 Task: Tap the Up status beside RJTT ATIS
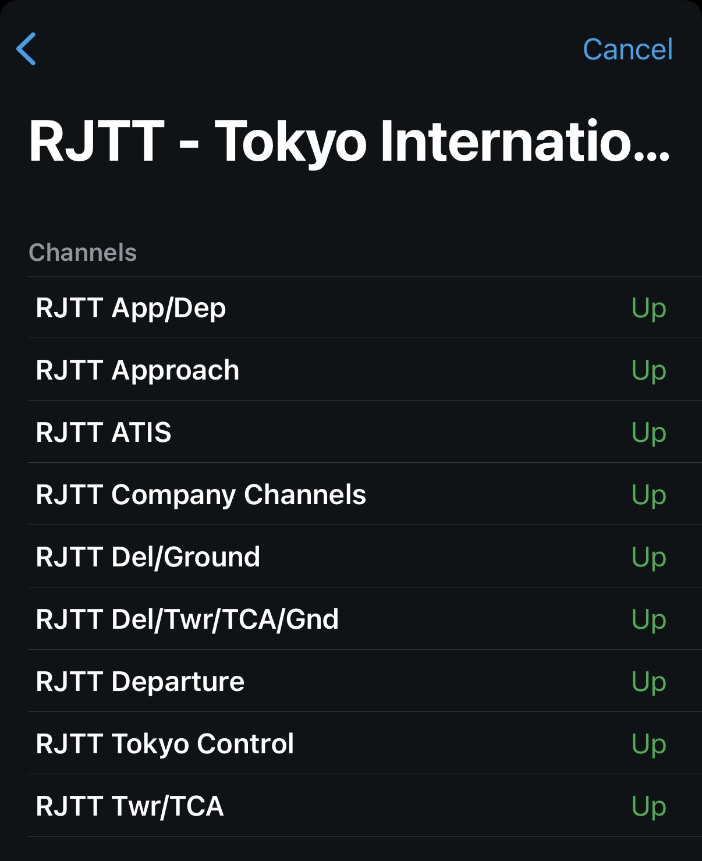pos(648,433)
